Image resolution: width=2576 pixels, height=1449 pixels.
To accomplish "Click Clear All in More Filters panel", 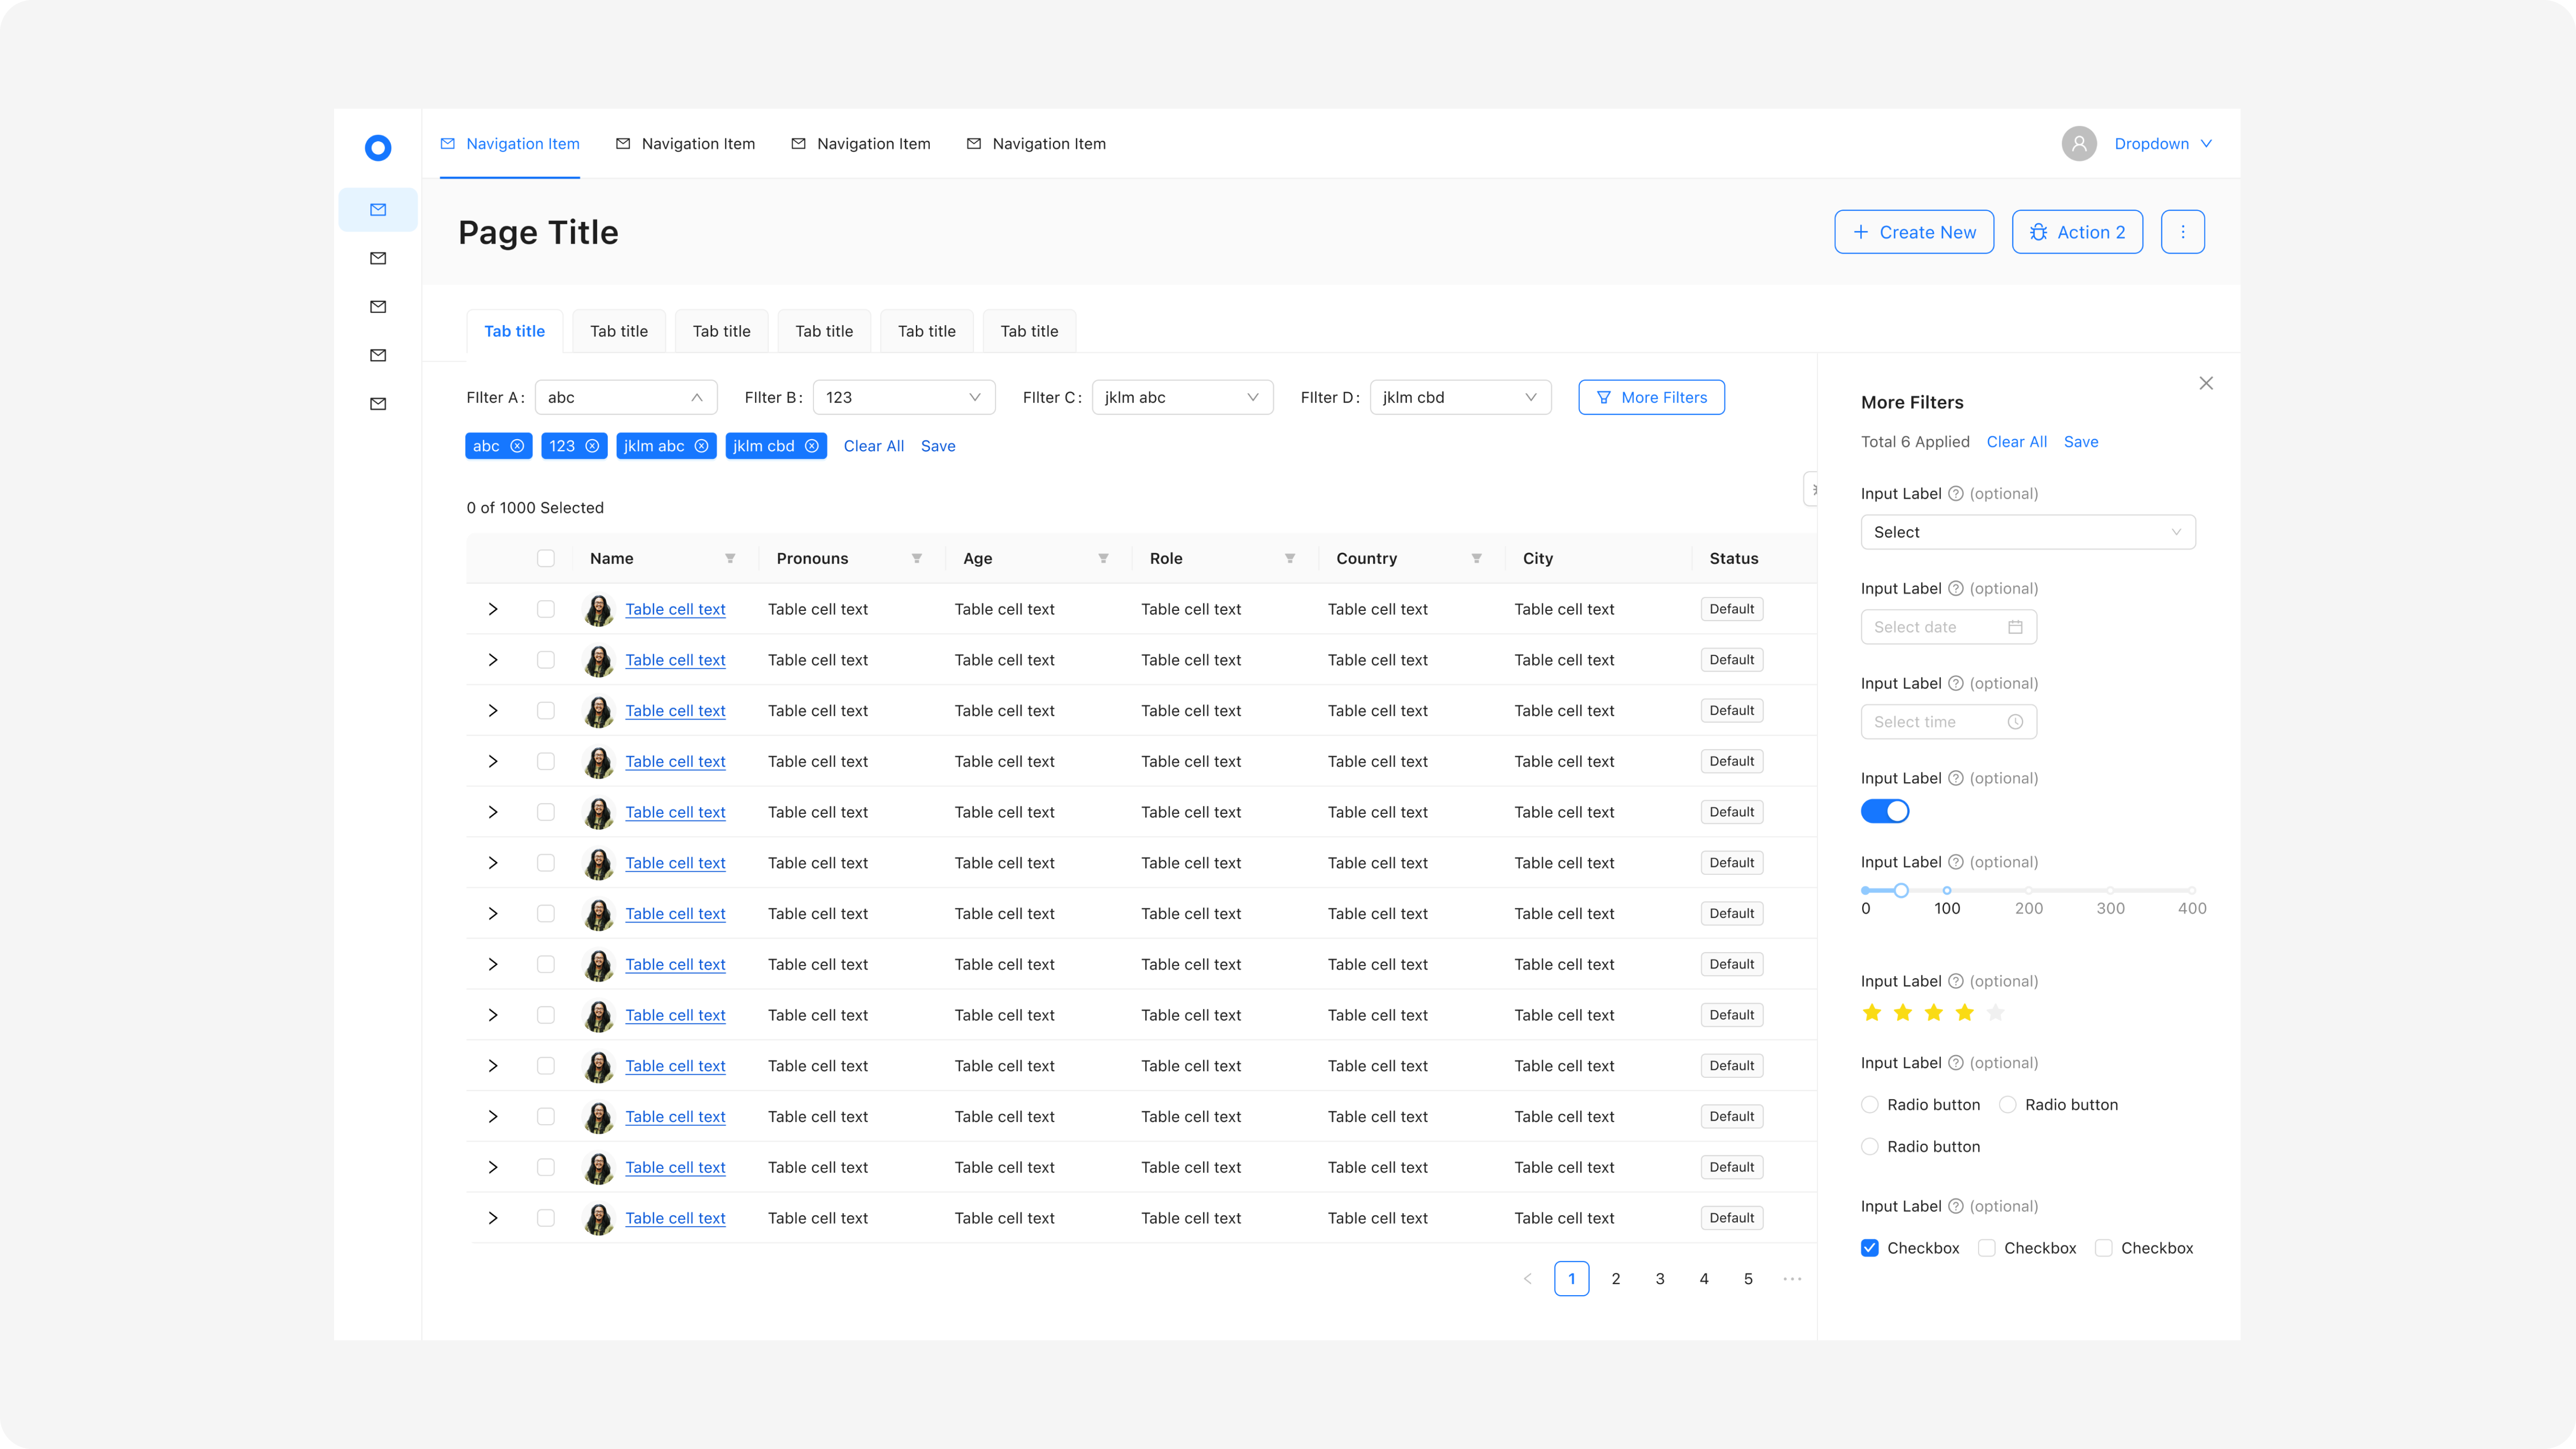I will [x=2016, y=442].
